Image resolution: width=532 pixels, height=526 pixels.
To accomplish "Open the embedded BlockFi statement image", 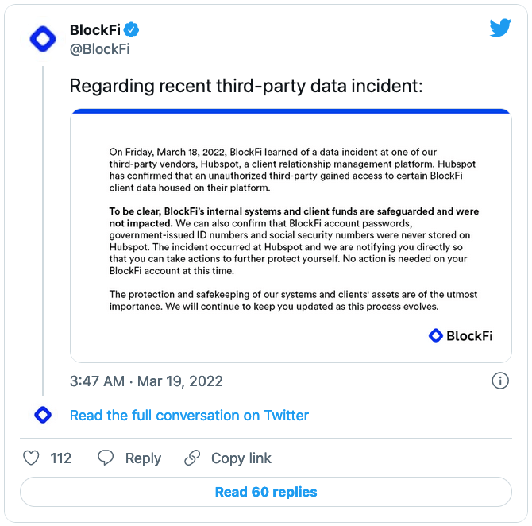I will click(x=291, y=236).
